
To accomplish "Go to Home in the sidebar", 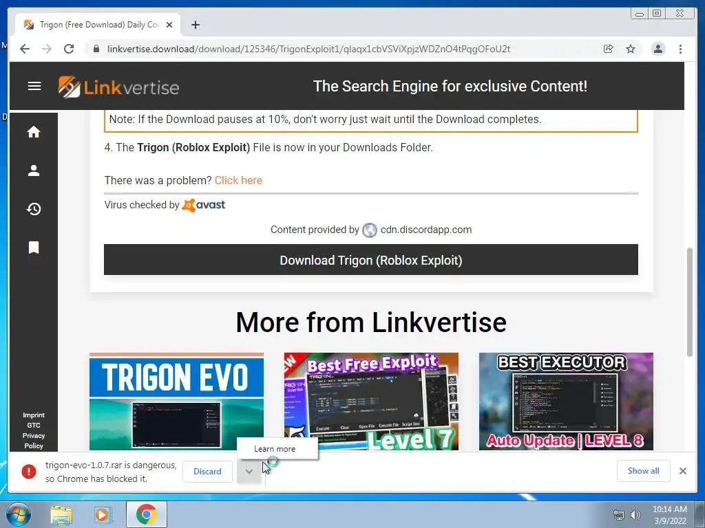I will (x=34, y=131).
